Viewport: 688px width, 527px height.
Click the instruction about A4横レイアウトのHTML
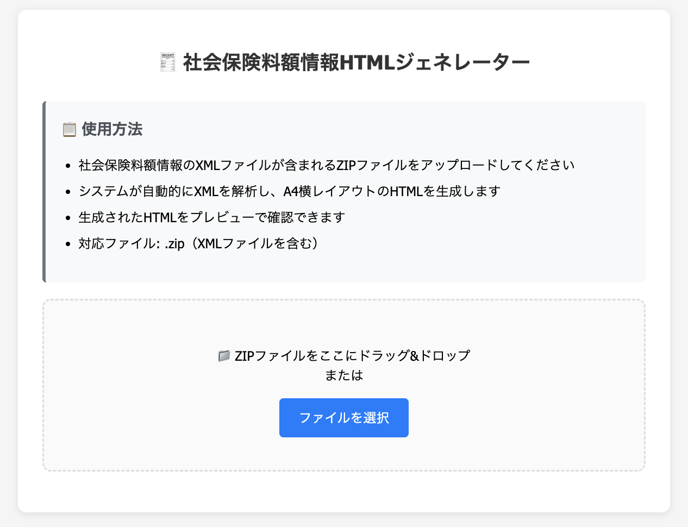pos(290,191)
